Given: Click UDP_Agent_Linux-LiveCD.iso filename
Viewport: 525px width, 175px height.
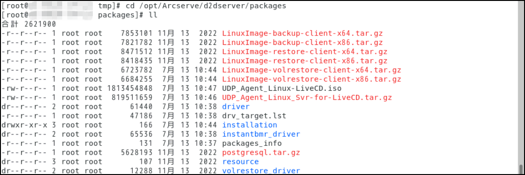Looking at the screenshot, I should point(282,88).
